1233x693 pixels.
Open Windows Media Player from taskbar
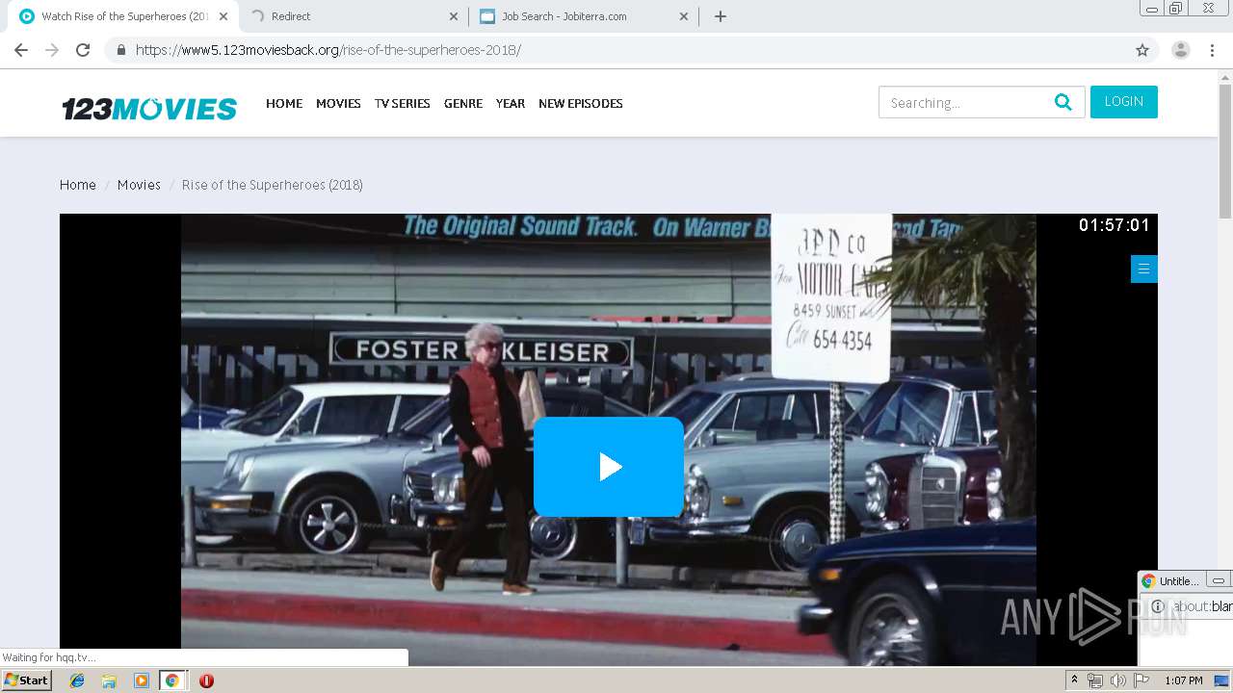point(142,680)
